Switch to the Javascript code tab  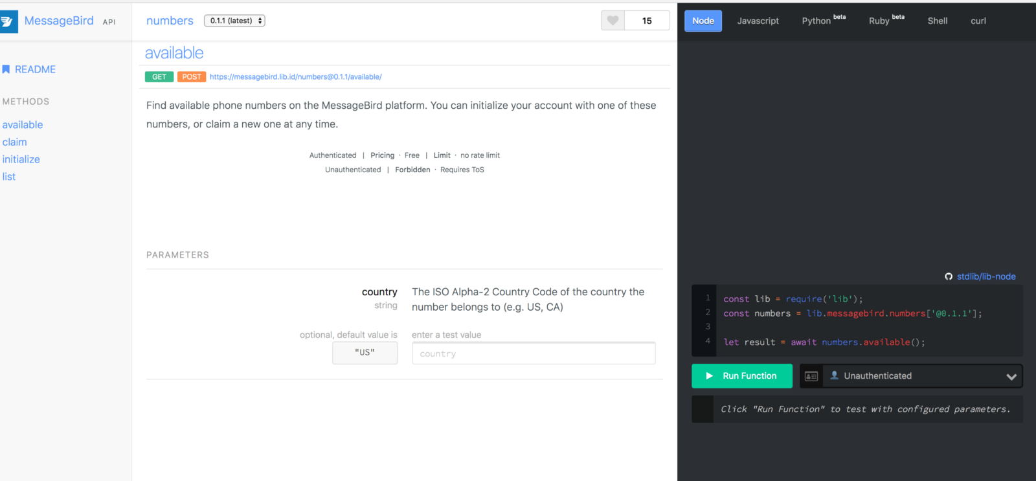point(758,21)
